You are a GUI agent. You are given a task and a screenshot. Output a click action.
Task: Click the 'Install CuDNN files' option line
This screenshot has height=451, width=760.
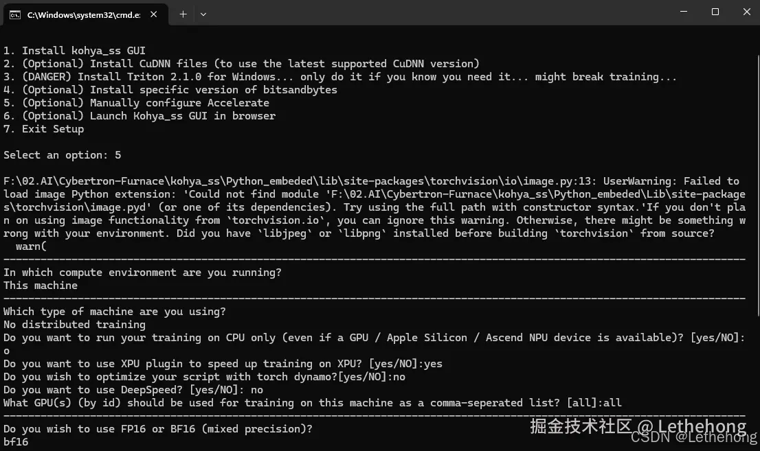click(241, 64)
